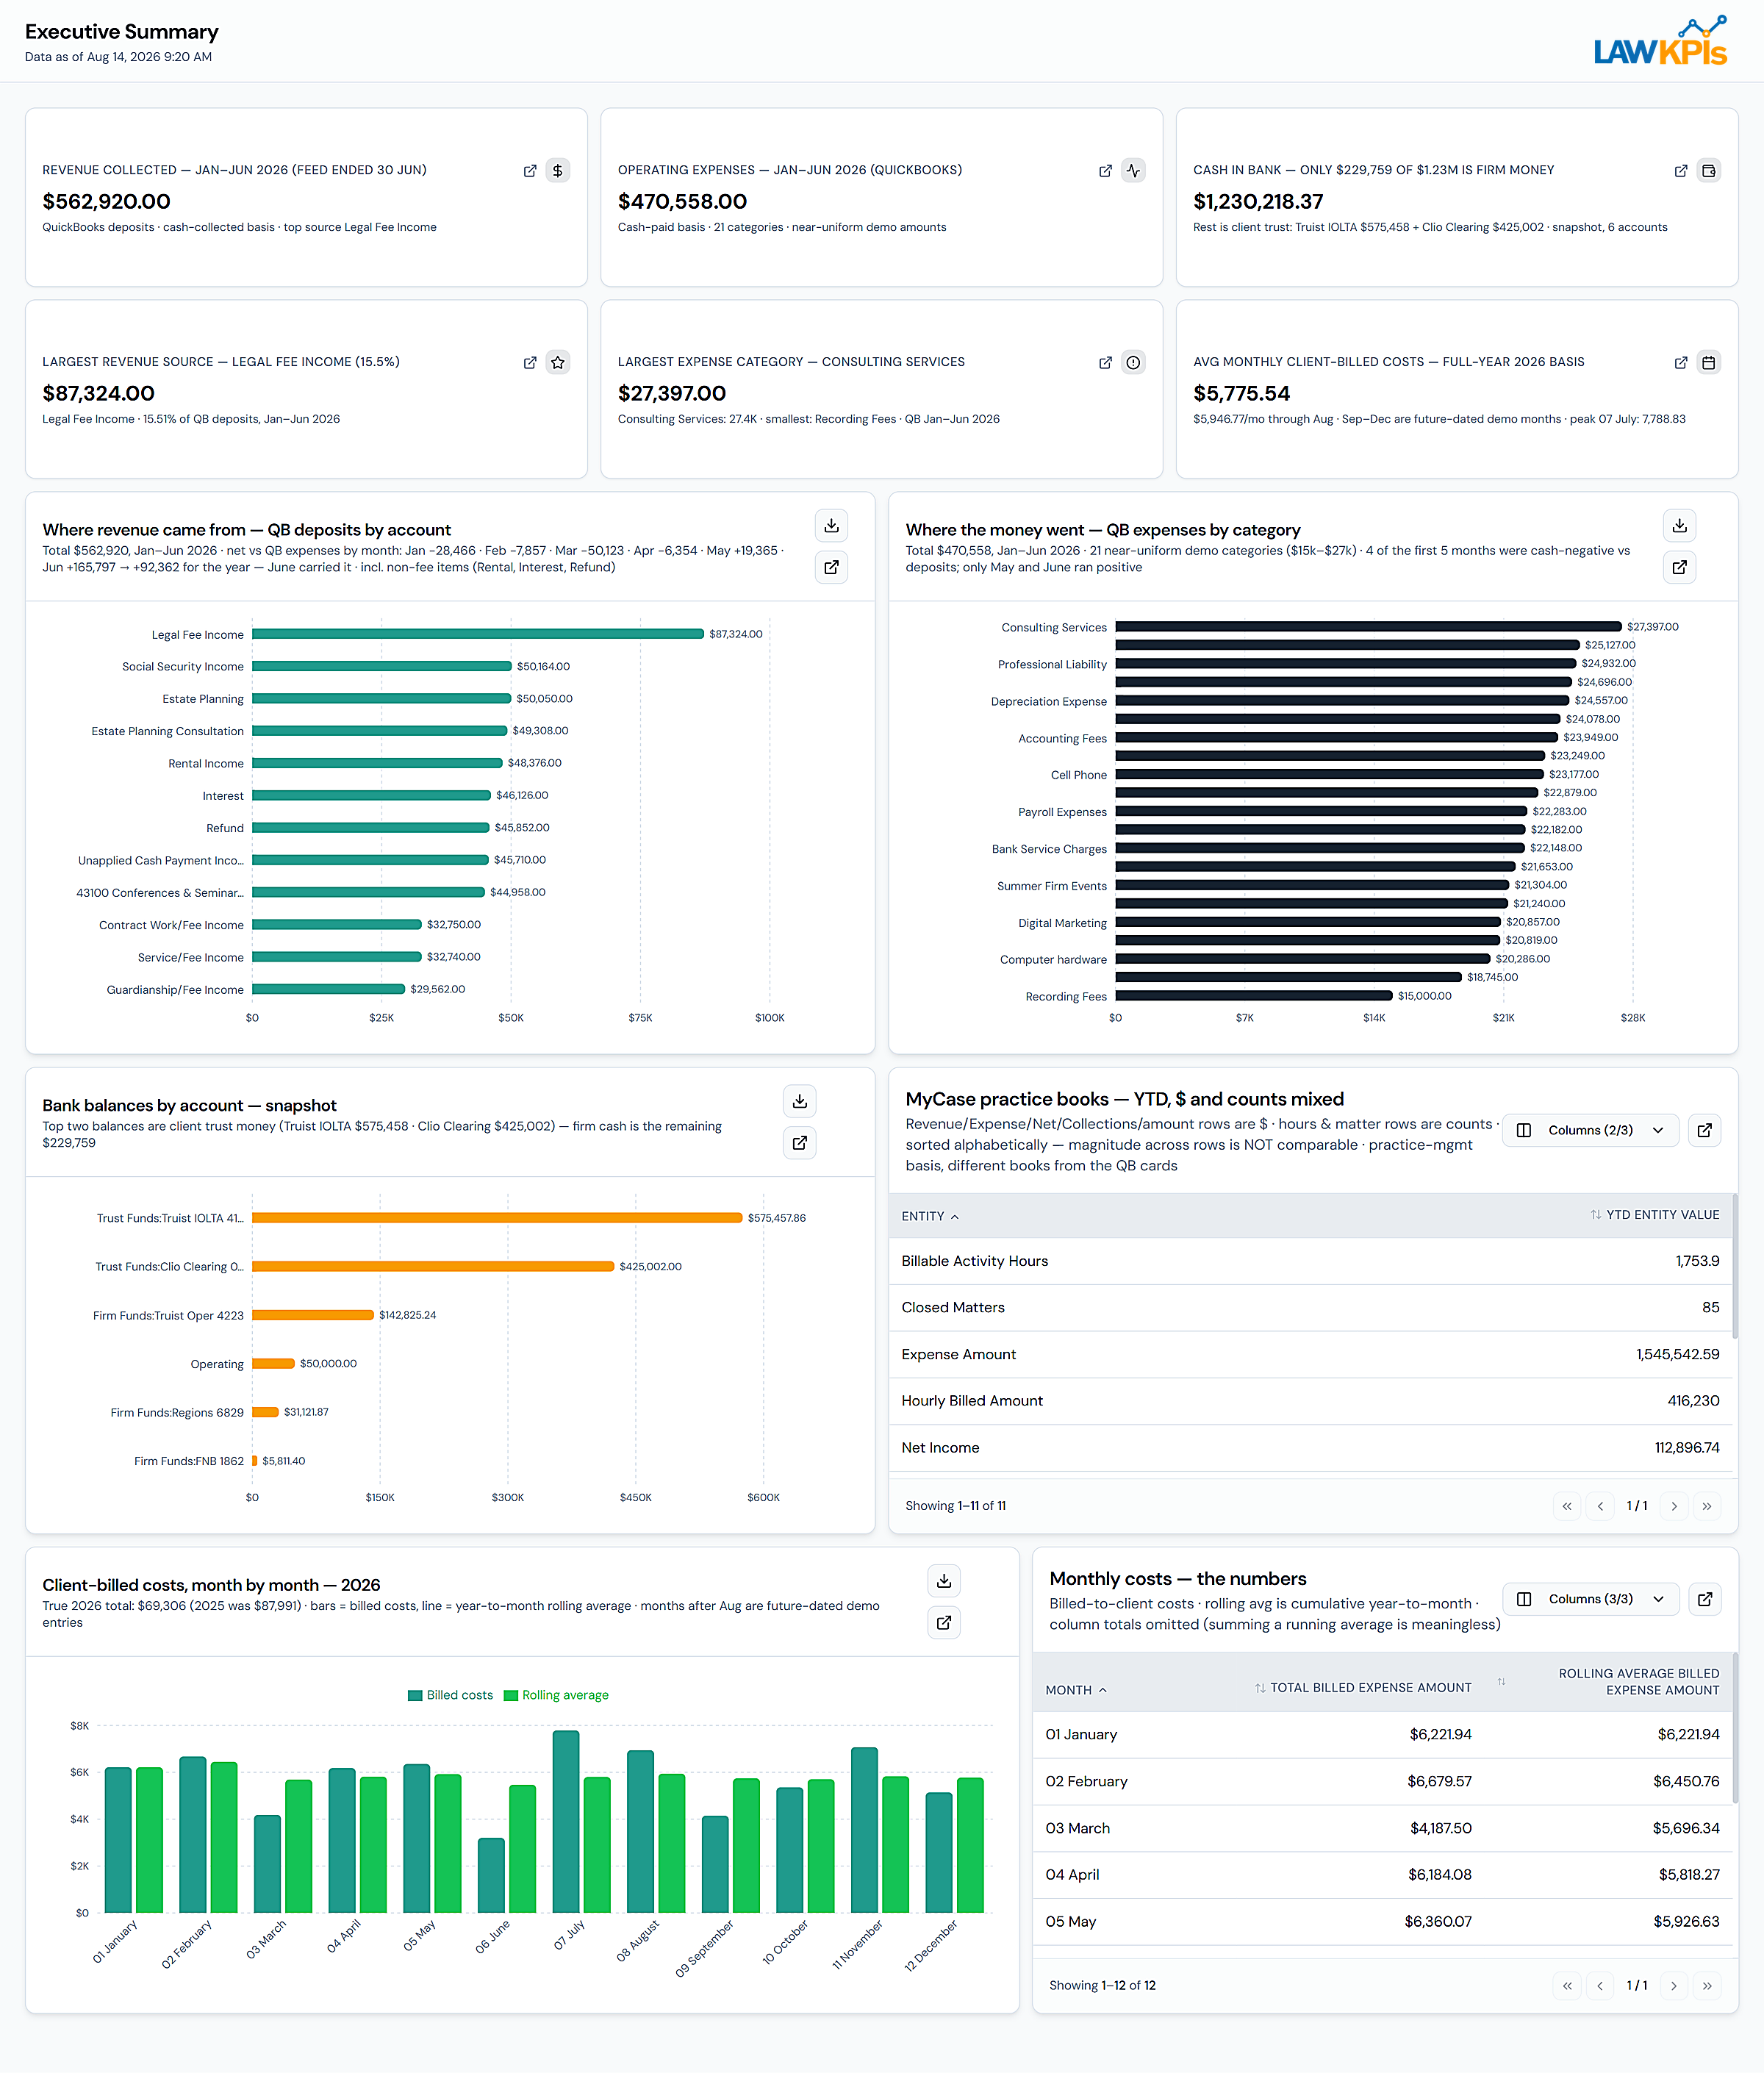The width and height of the screenshot is (1764, 2073).
Task: Go to next page in MyCase table
Action: click(1674, 1506)
